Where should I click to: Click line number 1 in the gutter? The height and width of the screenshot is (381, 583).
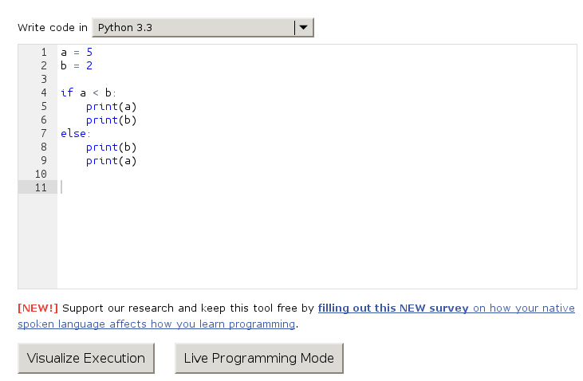coord(44,53)
